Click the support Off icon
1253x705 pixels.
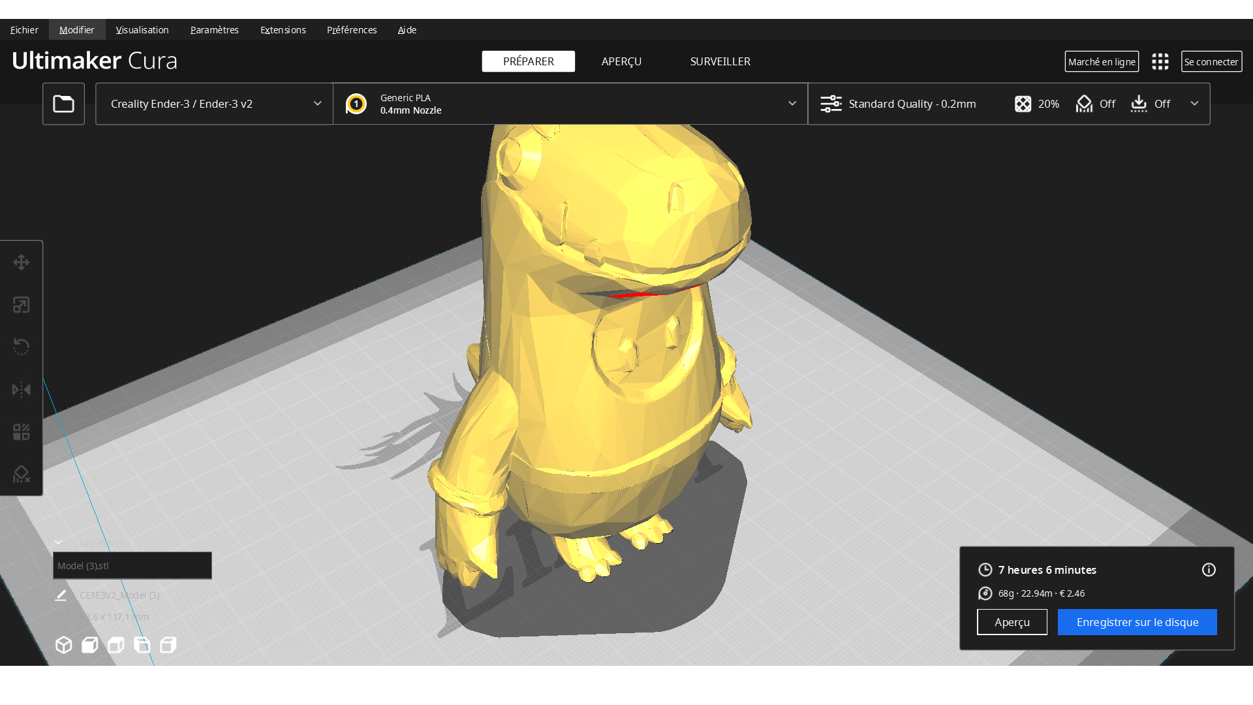click(1084, 104)
